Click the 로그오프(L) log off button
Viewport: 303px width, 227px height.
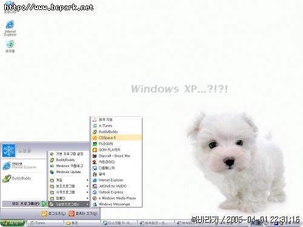click(53, 214)
